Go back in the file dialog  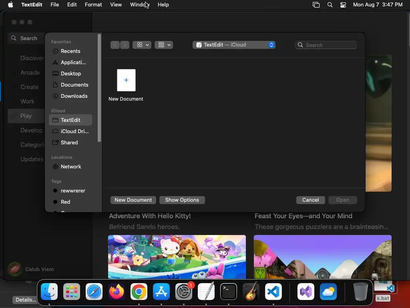[x=115, y=45]
